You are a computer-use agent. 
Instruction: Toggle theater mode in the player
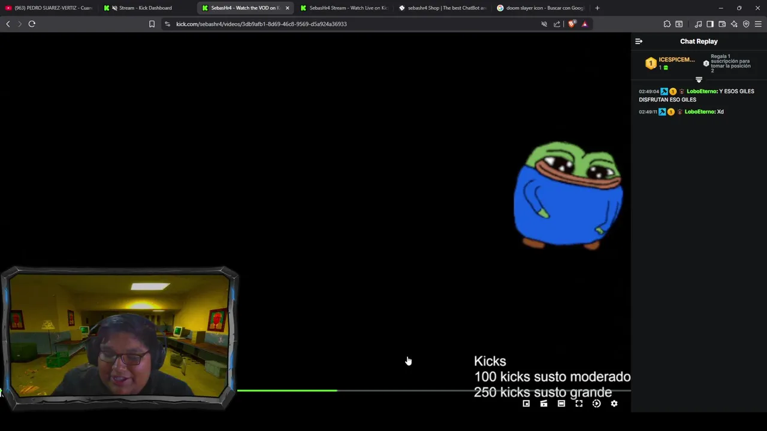[561, 403]
